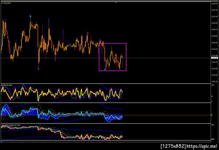Image resolution: width=219 pixels, height=150 pixels.
Task: Select the top price label on the price axis
Action: click(x=214, y=4)
